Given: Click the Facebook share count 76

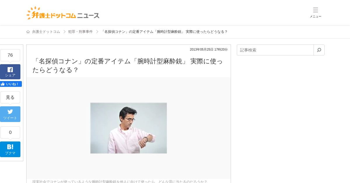Looking at the screenshot, I should pos(10,55).
